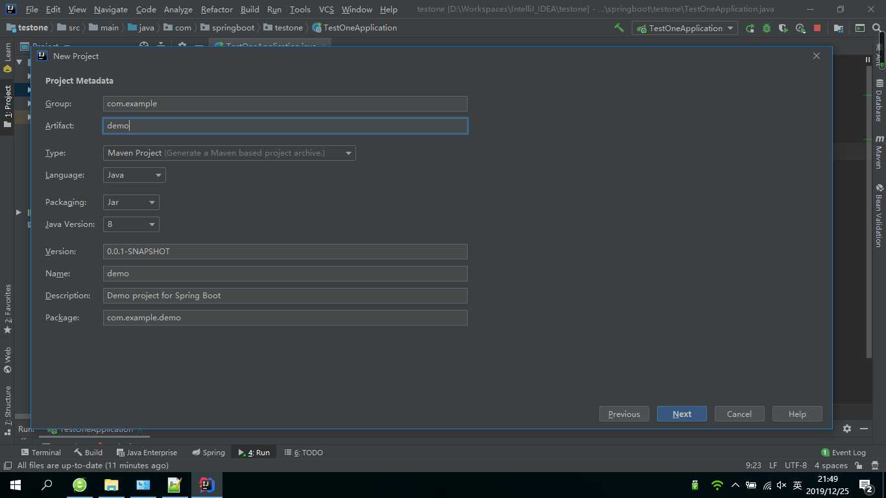
Task: Click the Run panel settings gear icon
Action: click(x=846, y=429)
